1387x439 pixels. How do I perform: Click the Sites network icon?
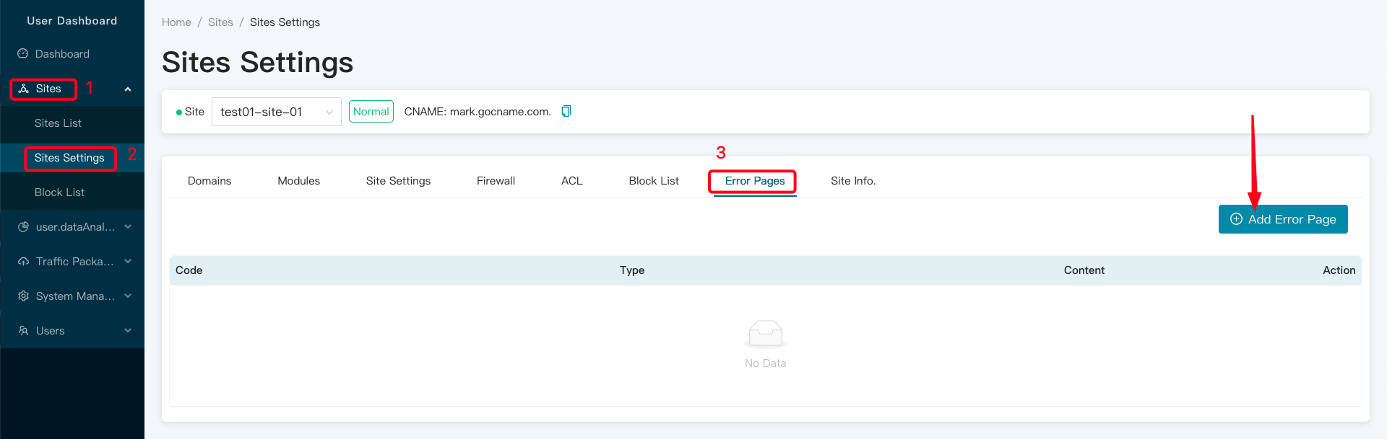click(x=23, y=89)
